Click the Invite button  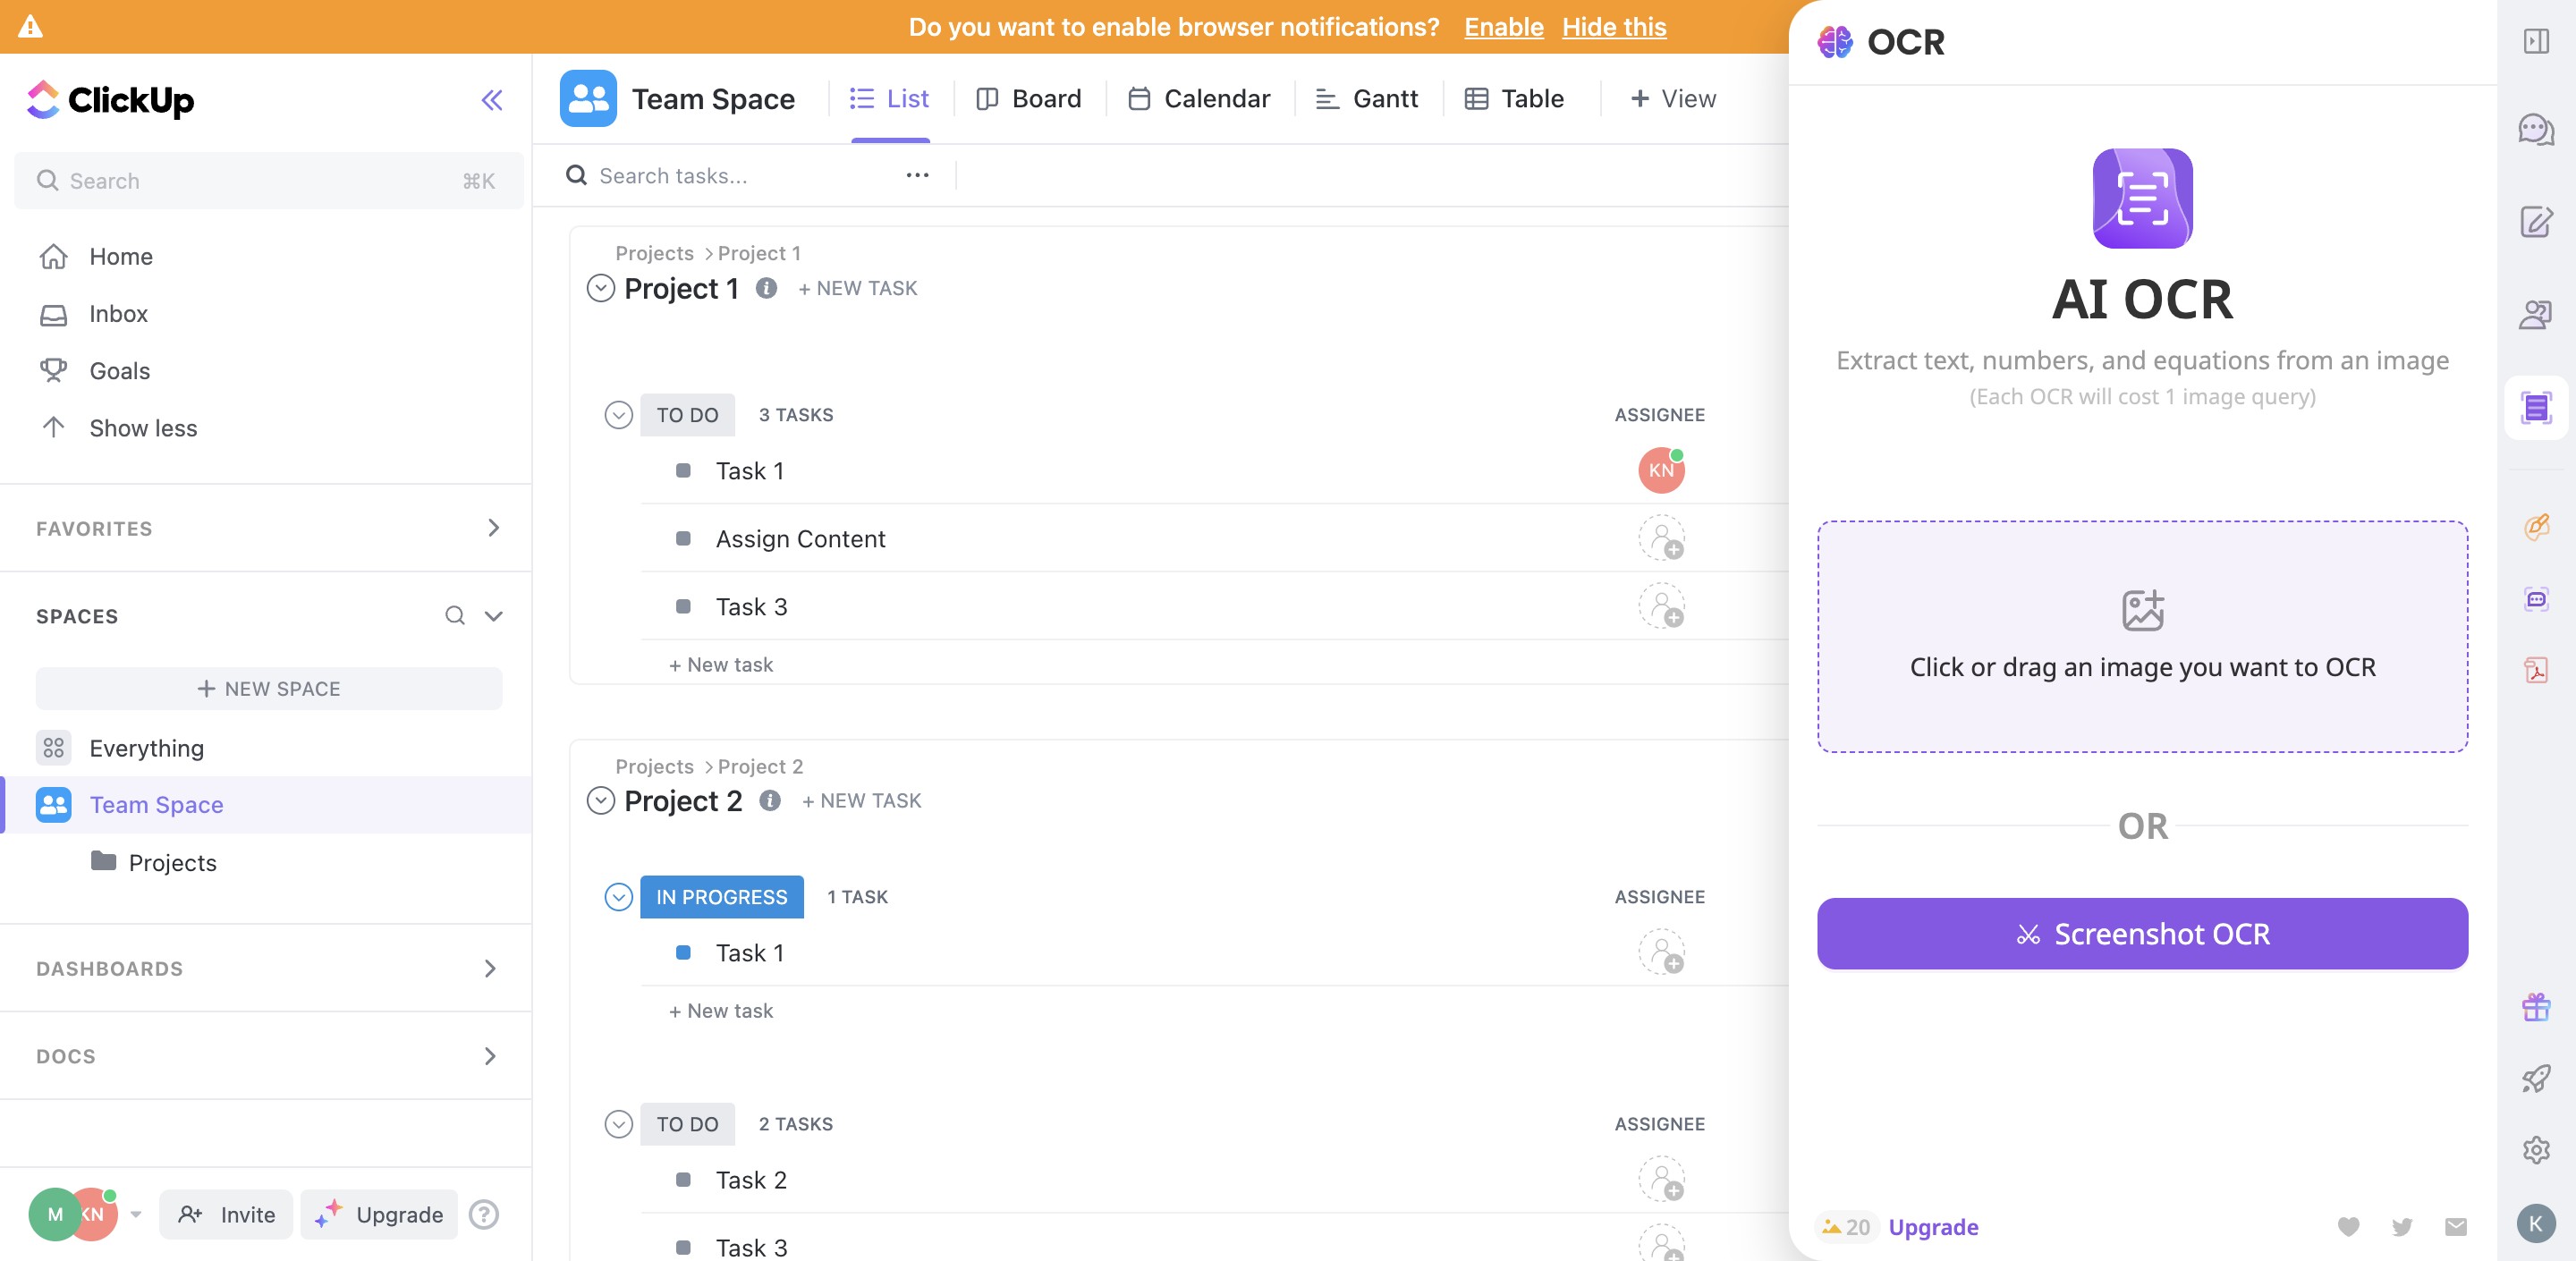[226, 1215]
